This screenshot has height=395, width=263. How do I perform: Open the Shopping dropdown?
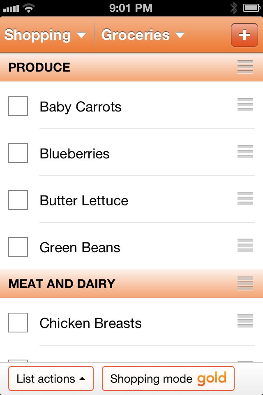click(46, 35)
